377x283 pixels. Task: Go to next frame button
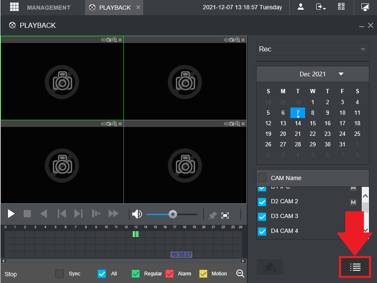click(78, 214)
